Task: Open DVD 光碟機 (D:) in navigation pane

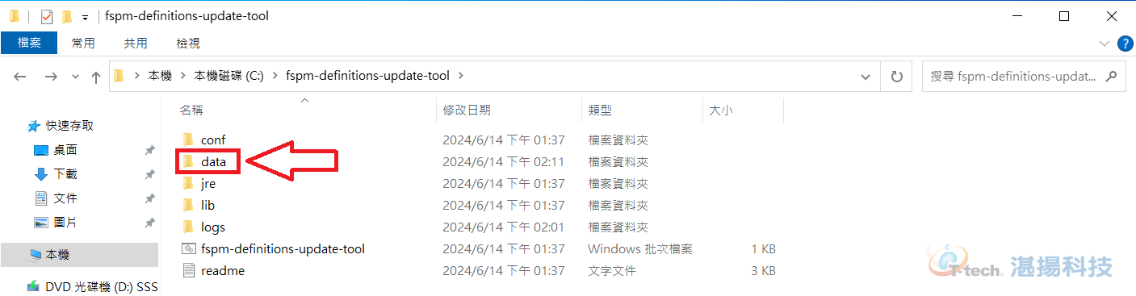Action: [x=101, y=286]
